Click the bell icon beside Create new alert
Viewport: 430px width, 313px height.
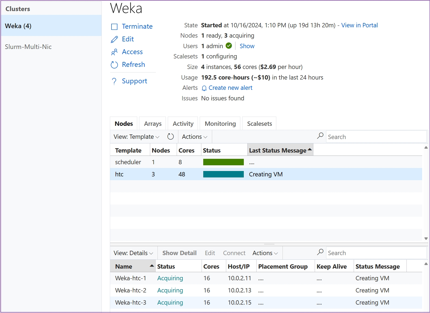pos(204,88)
